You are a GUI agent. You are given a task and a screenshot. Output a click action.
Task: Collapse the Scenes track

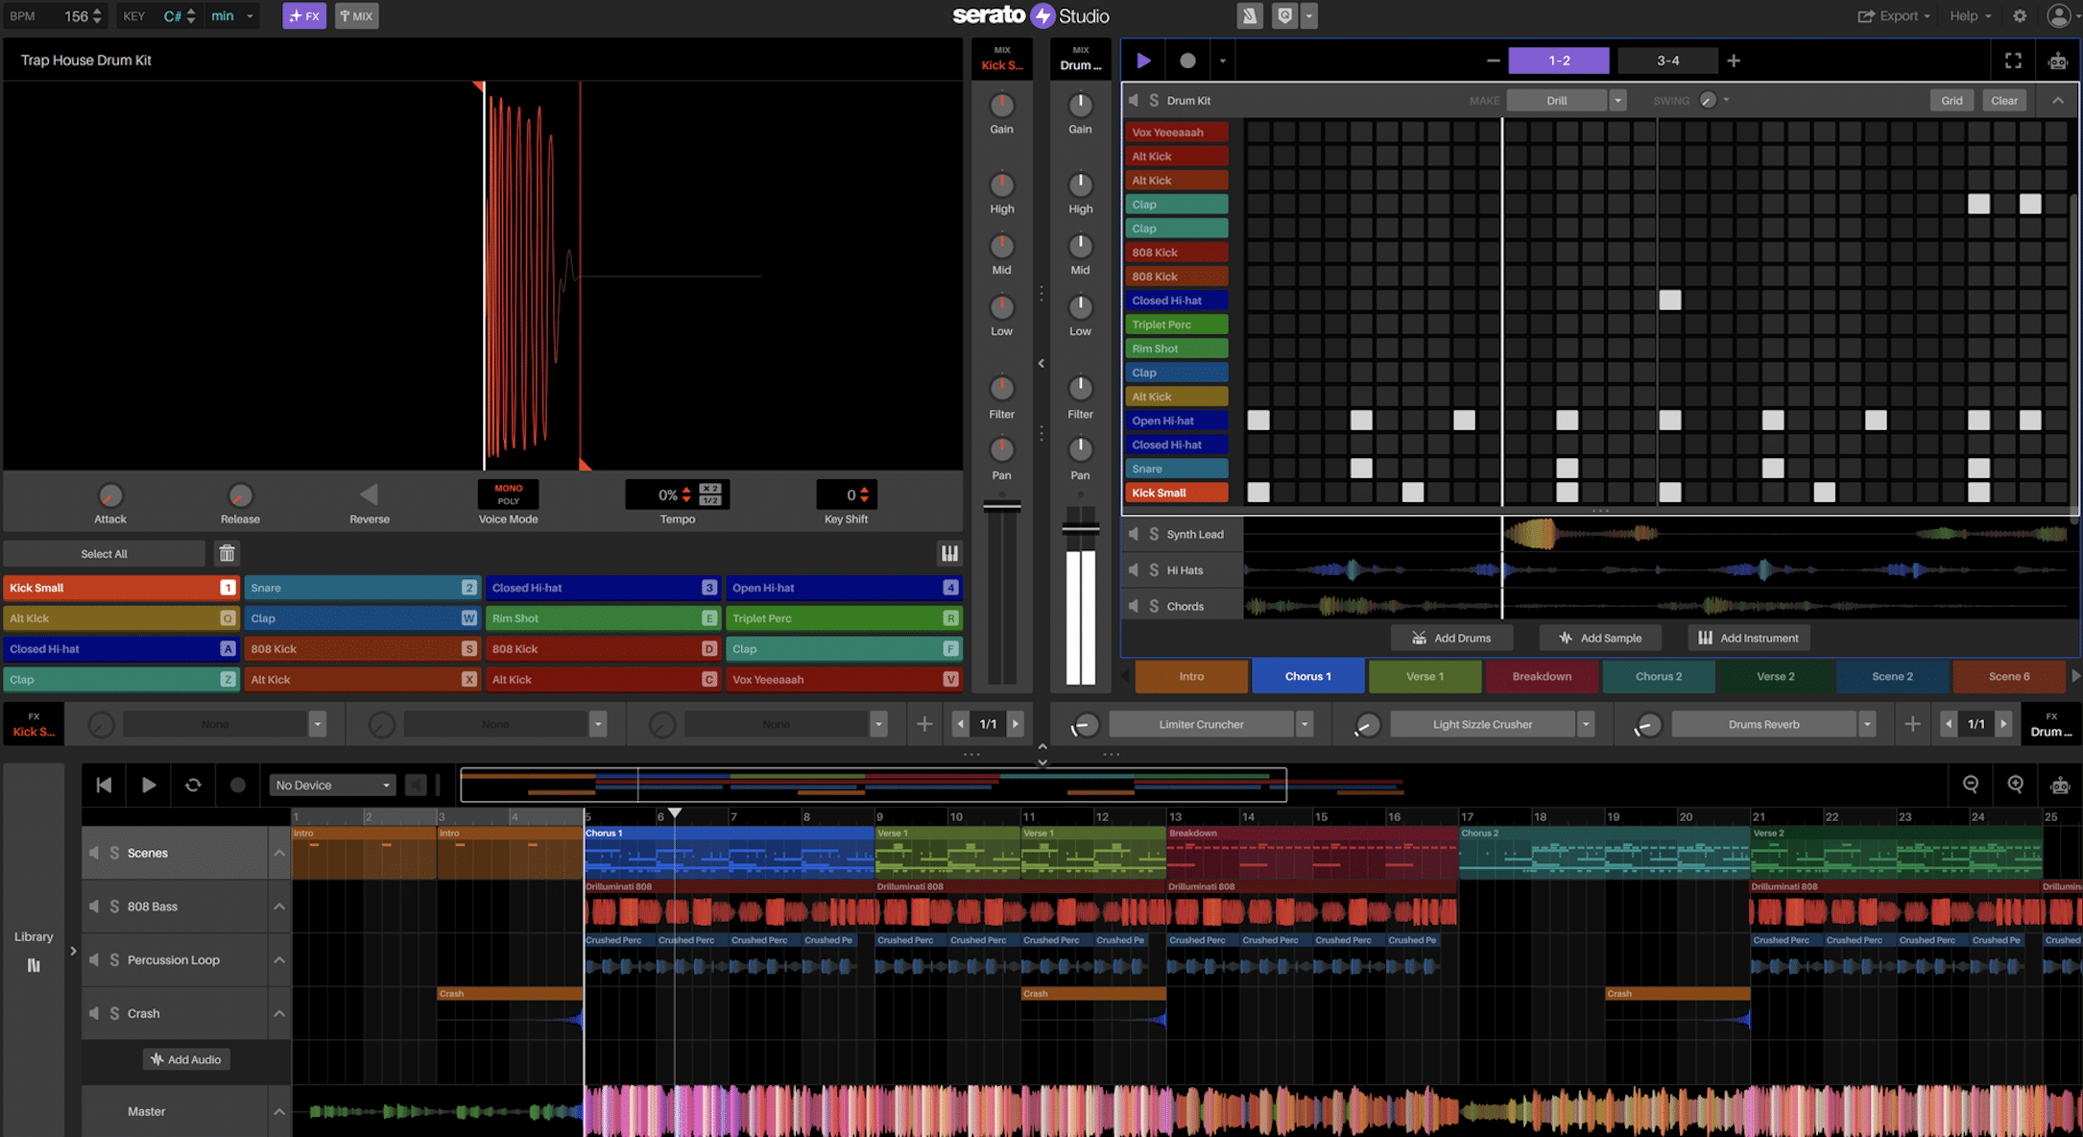[x=279, y=853]
